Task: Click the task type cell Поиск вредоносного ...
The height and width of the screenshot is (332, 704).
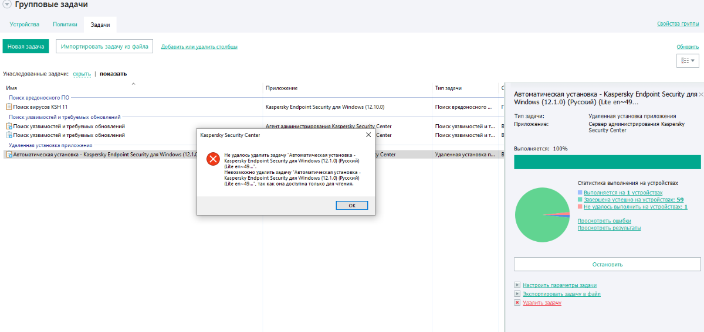Action: click(x=463, y=107)
